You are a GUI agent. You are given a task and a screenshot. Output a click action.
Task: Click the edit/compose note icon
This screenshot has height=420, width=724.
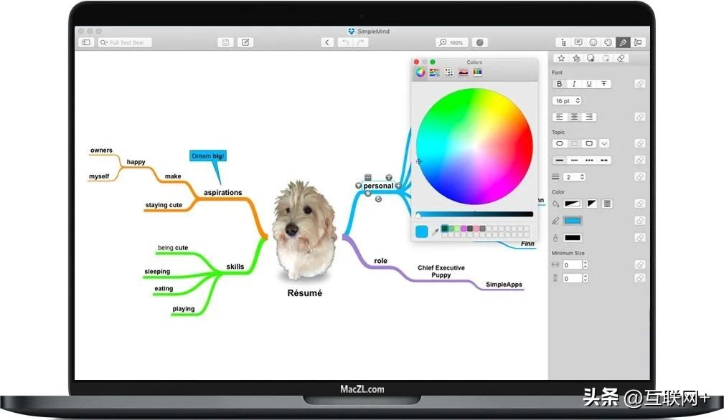[245, 42]
